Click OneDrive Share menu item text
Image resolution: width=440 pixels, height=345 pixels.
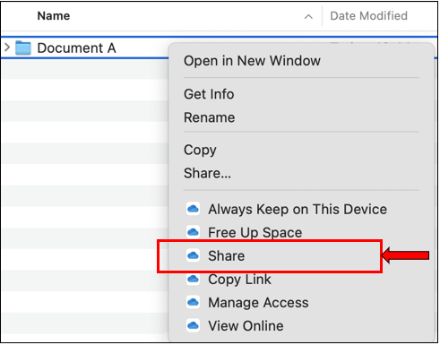[227, 256]
